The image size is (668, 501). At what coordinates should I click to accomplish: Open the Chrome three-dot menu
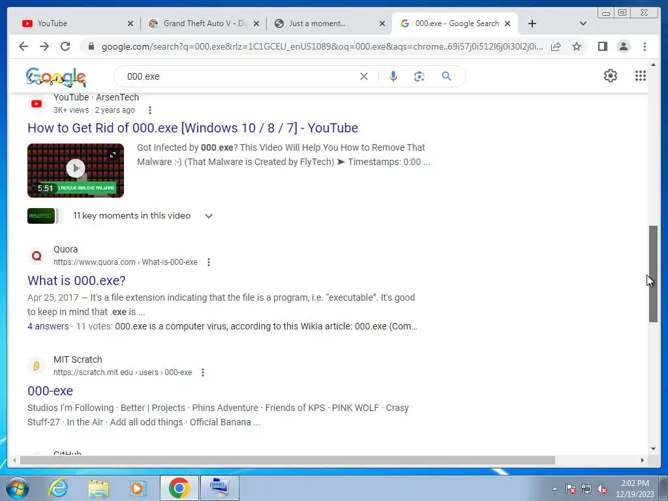(645, 46)
